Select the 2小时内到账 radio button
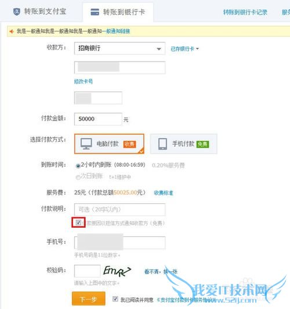Image resolution: width=290 pixels, height=309 pixels. coord(78,166)
